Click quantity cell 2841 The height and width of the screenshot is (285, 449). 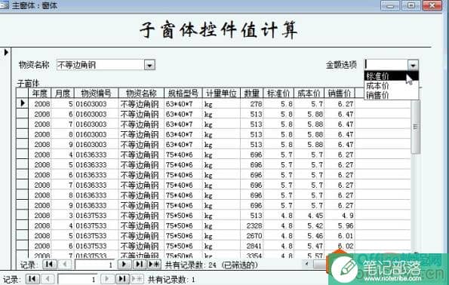tap(252, 246)
